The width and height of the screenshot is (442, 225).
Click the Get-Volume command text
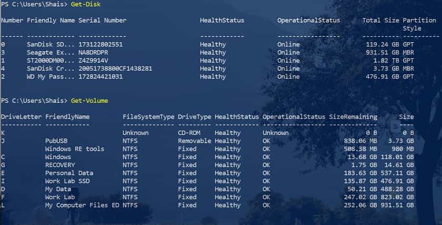tap(89, 101)
